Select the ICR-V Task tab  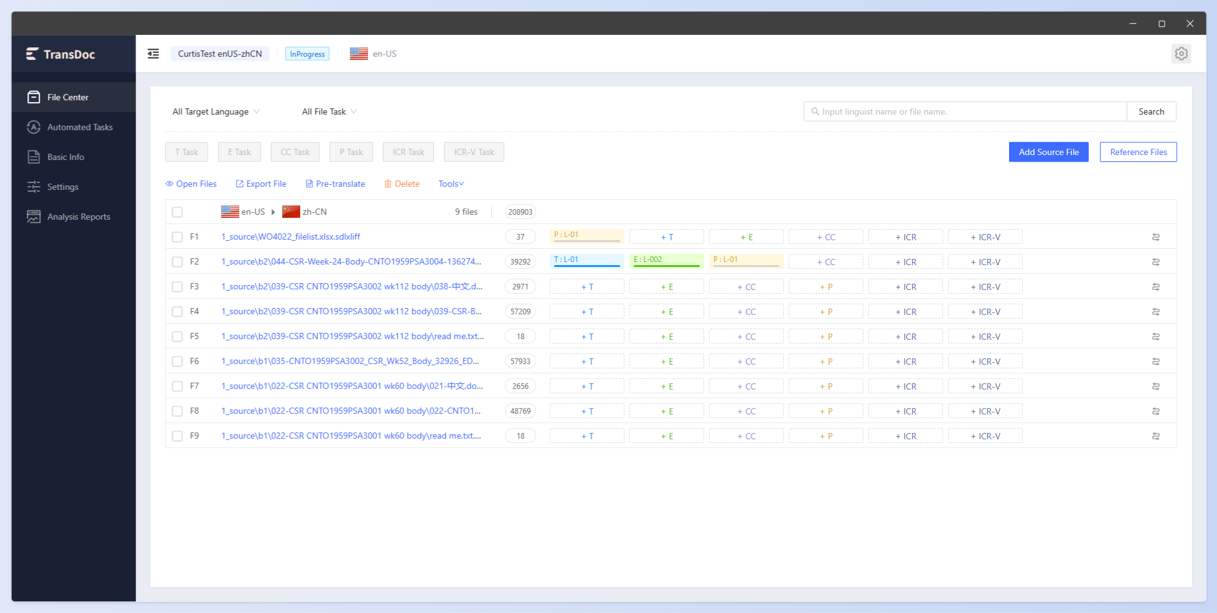click(474, 152)
